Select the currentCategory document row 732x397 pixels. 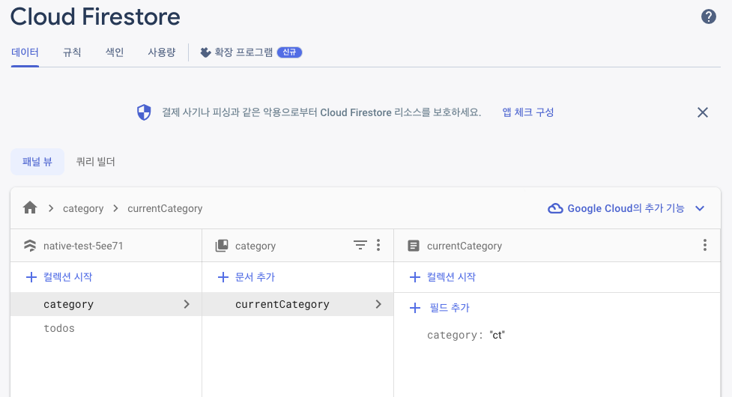(x=298, y=304)
